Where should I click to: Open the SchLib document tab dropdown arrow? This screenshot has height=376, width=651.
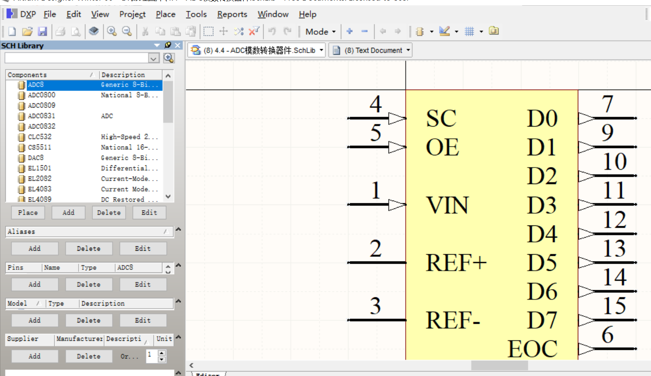pyautogui.click(x=321, y=50)
